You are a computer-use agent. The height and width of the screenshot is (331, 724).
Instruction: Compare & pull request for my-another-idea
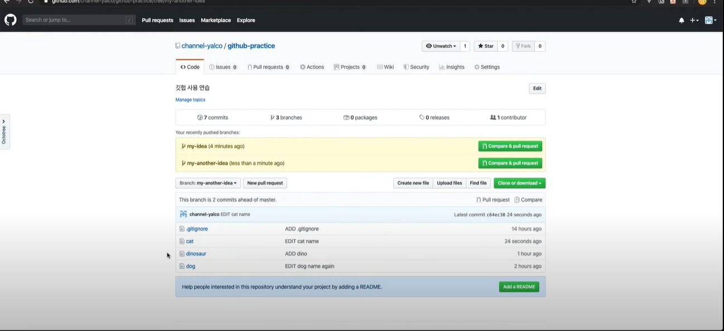pos(510,163)
